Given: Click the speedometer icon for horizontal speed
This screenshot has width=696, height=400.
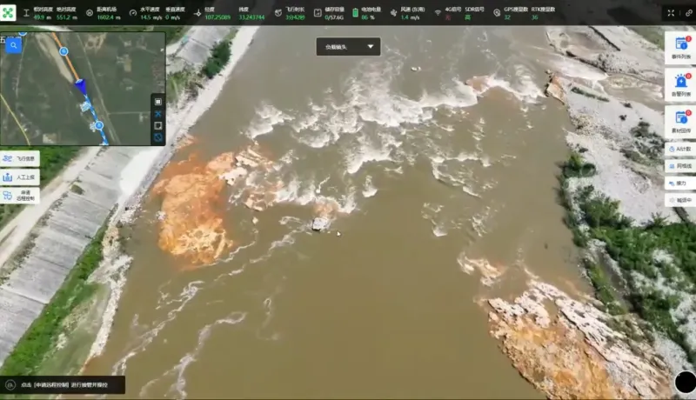Looking at the screenshot, I should tap(133, 13).
